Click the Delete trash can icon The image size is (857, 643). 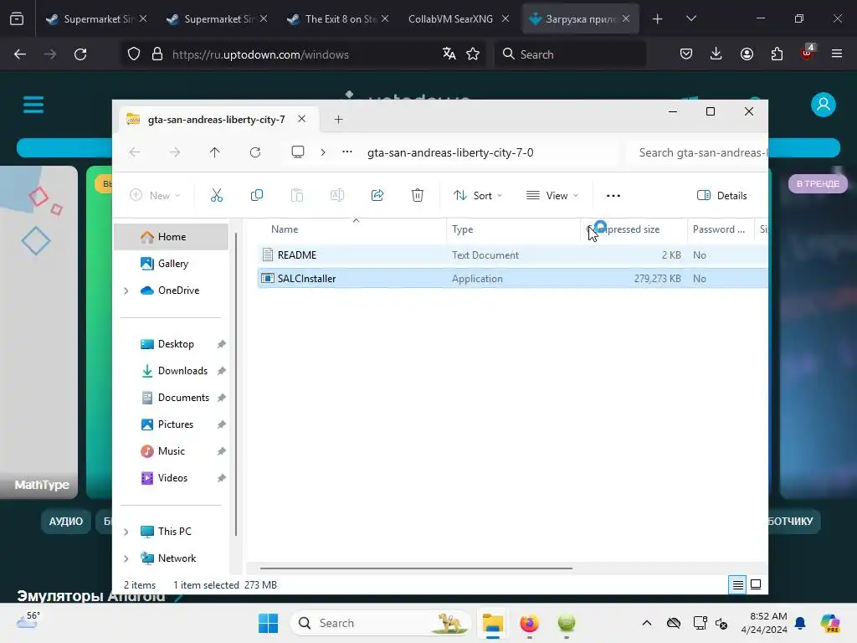tap(418, 195)
